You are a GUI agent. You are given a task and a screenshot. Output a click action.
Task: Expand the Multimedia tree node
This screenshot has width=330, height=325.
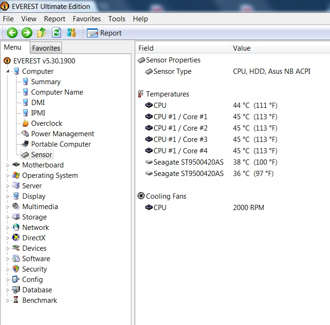[8, 207]
